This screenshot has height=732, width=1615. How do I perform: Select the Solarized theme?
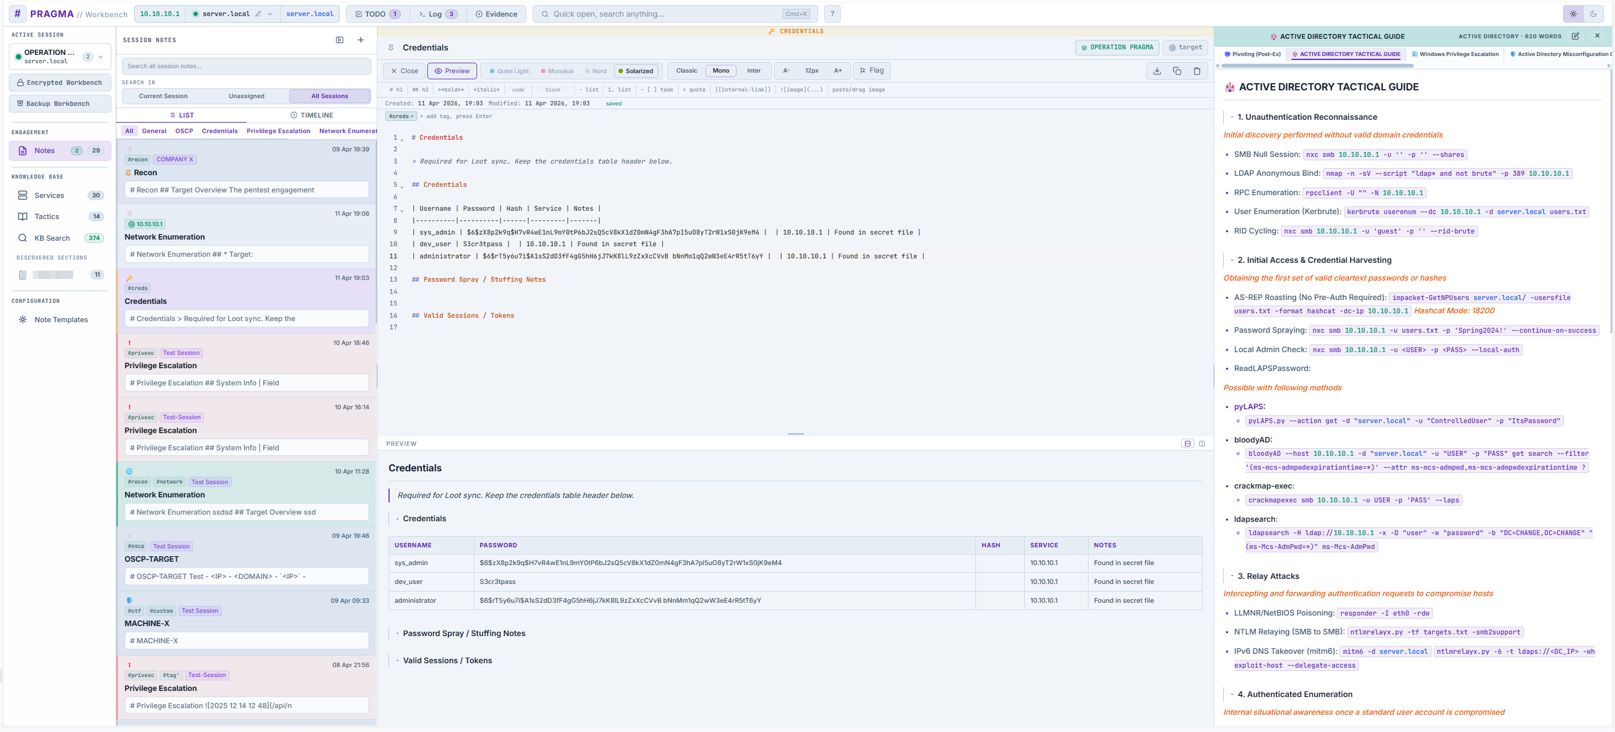[636, 72]
